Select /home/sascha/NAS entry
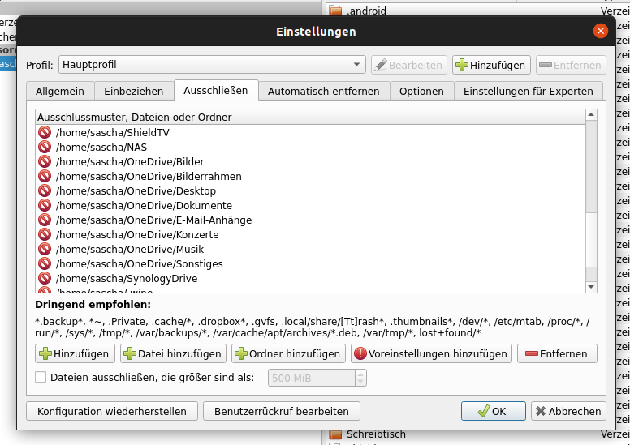Viewport: 630px width, 445px height. [x=310, y=147]
